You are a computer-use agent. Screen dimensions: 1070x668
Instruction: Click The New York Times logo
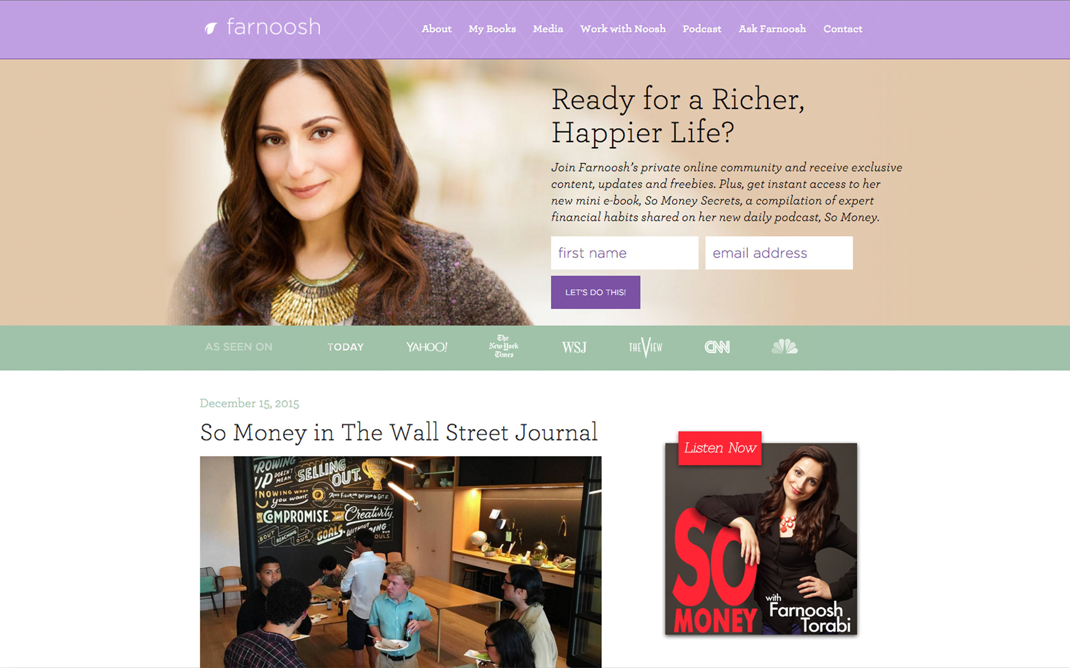click(x=503, y=346)
